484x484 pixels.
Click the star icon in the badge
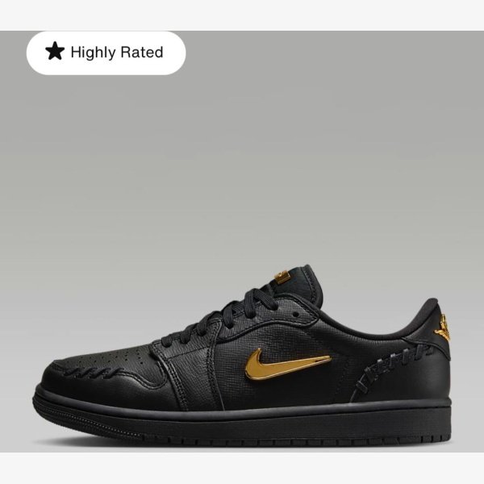55,52
